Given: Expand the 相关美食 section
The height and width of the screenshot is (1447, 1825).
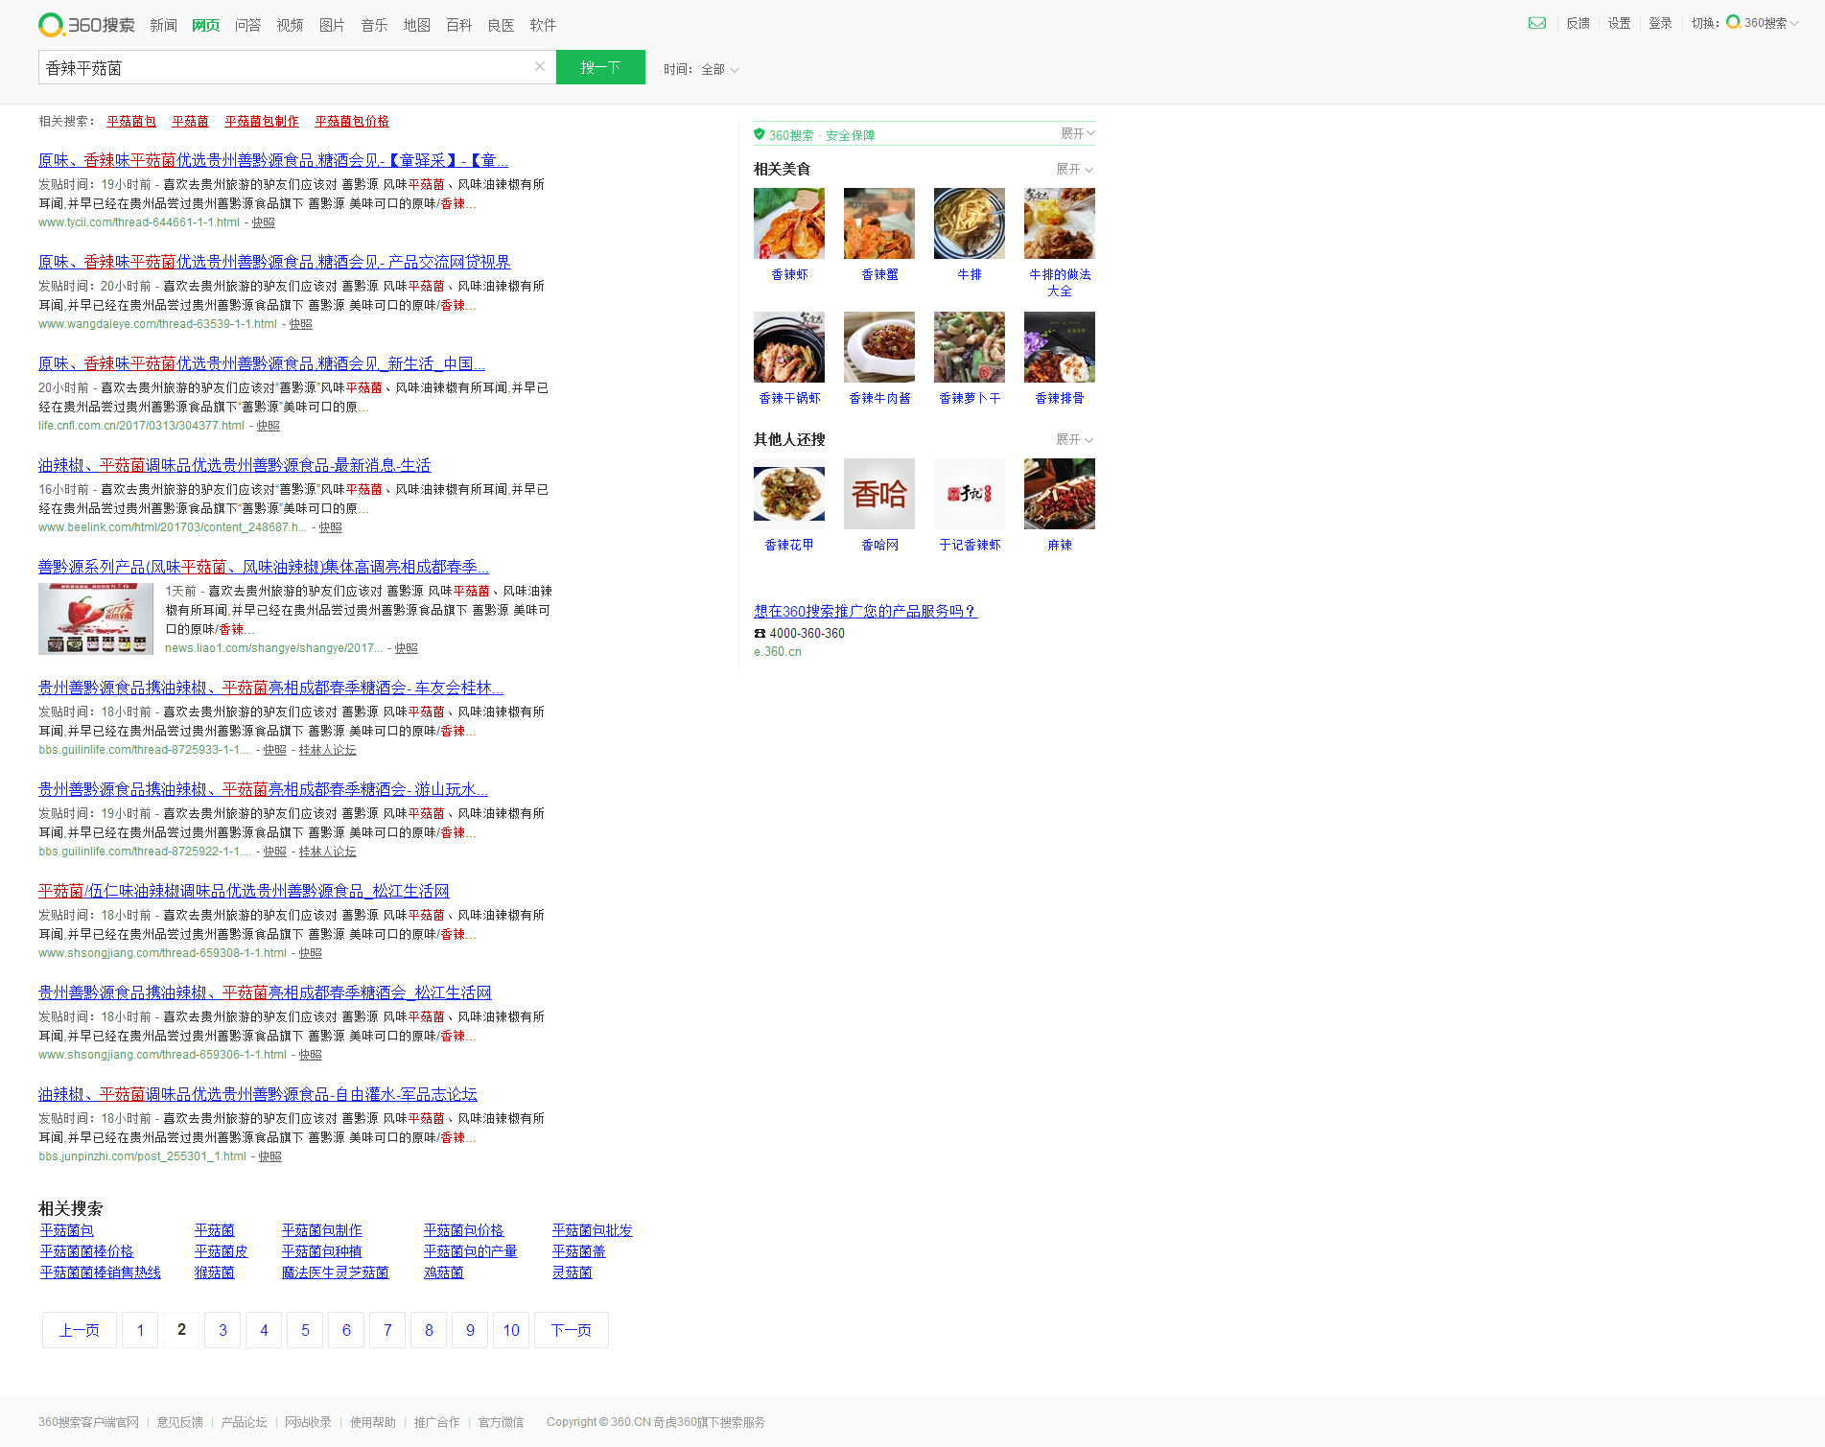Looking at the screenshot, I should click(x=1075, y=169).
